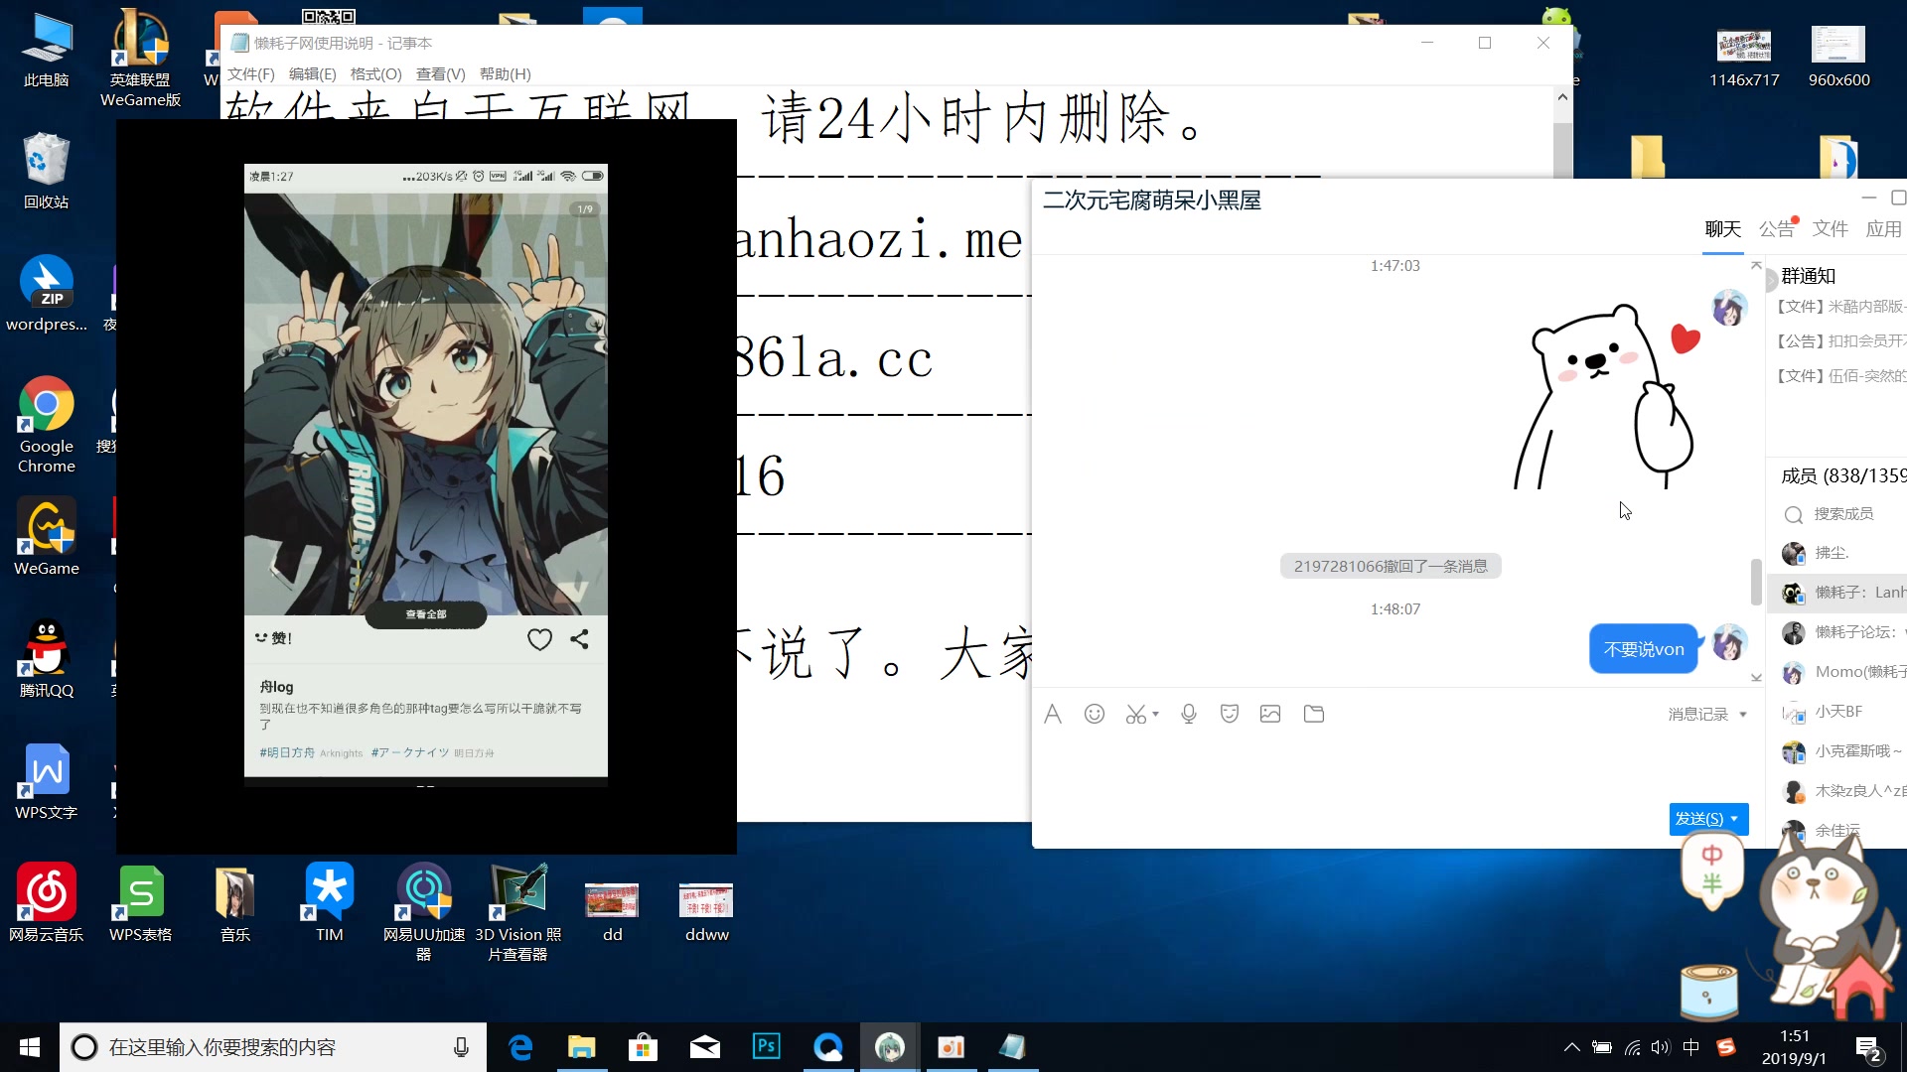1907x1072 pixels.
Task: Open 此电脑 desktop icon
Action: (x=47, y=52)
